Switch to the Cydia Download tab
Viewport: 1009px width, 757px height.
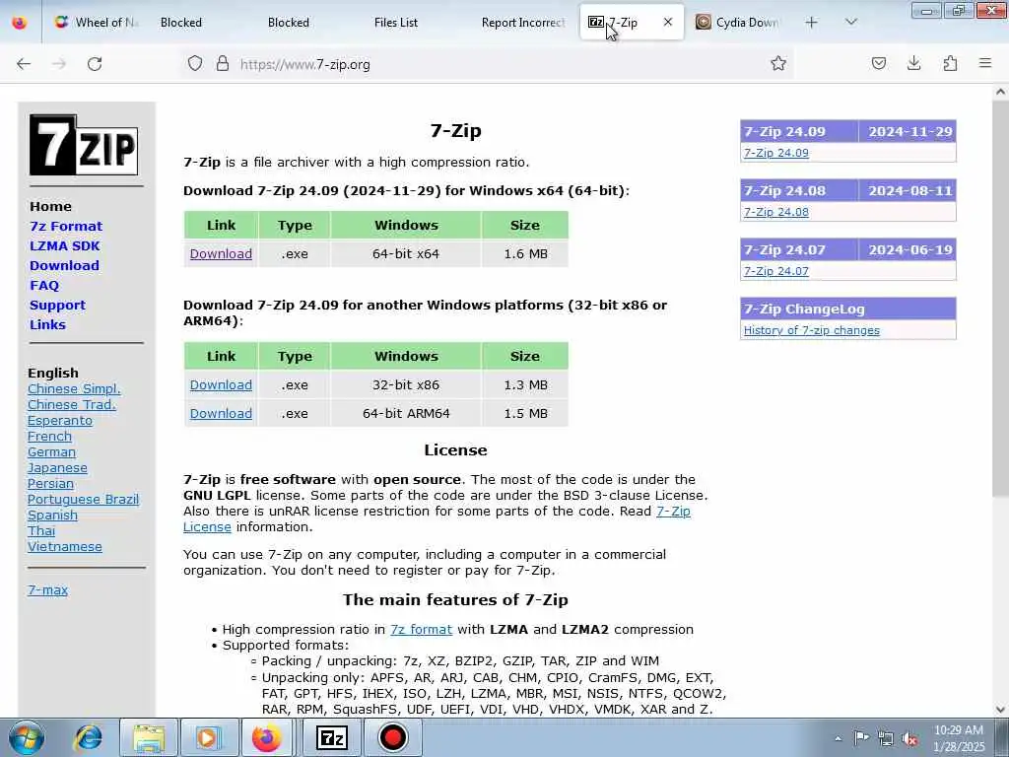737,22
